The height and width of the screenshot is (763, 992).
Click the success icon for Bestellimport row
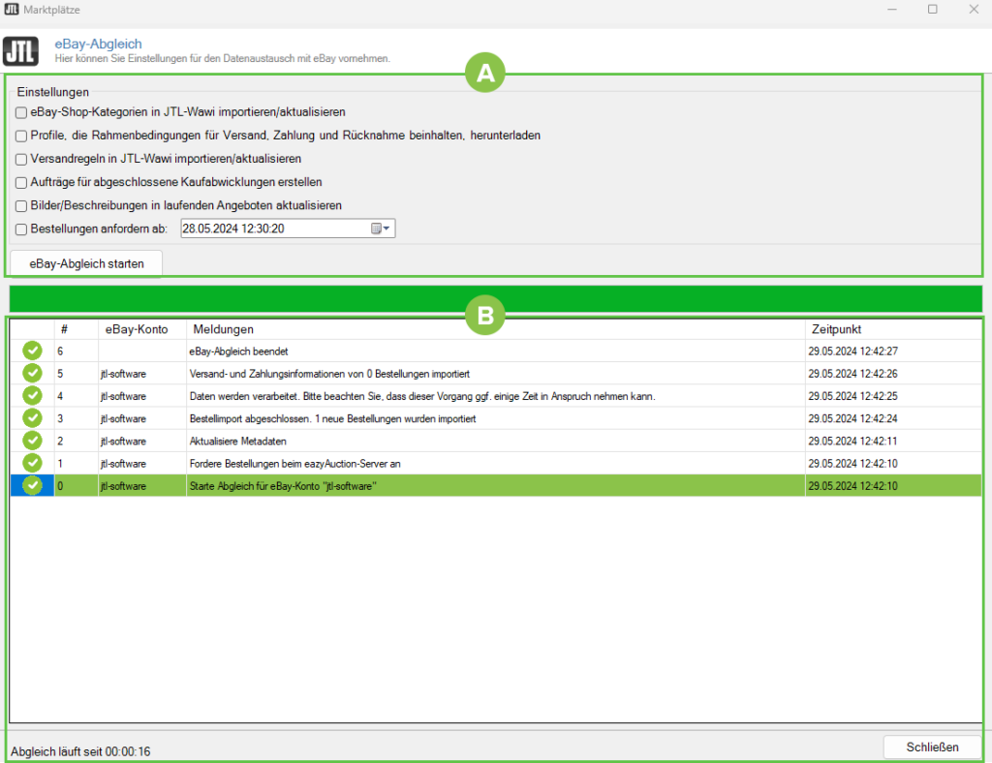[32, 418]
